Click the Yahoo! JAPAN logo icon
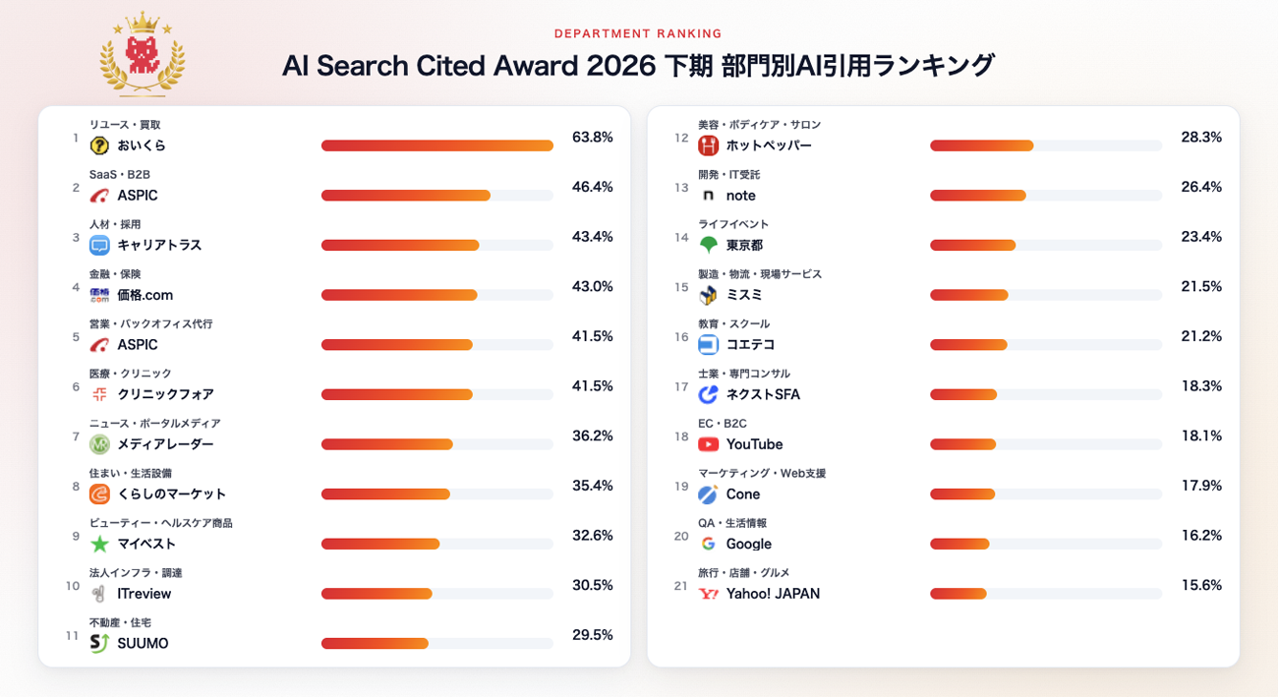This screenshot has height=697, width=1278. (x=708, y=594)
